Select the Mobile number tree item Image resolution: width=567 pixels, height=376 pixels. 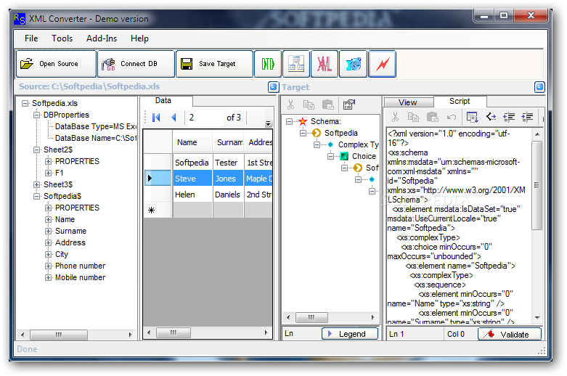tap(81, 278)
